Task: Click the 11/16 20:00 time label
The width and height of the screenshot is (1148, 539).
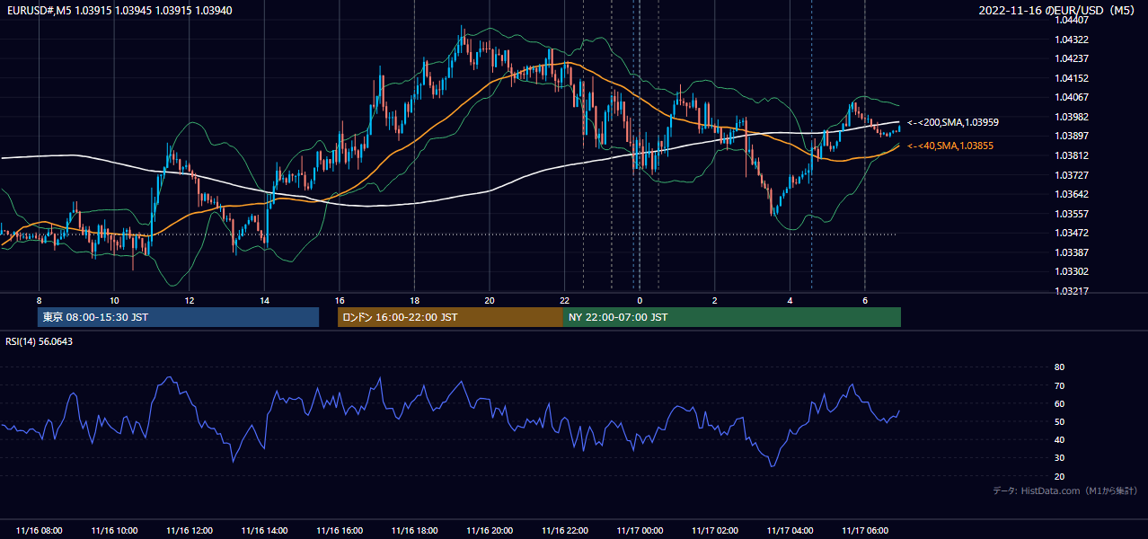Action: point(490,531)
